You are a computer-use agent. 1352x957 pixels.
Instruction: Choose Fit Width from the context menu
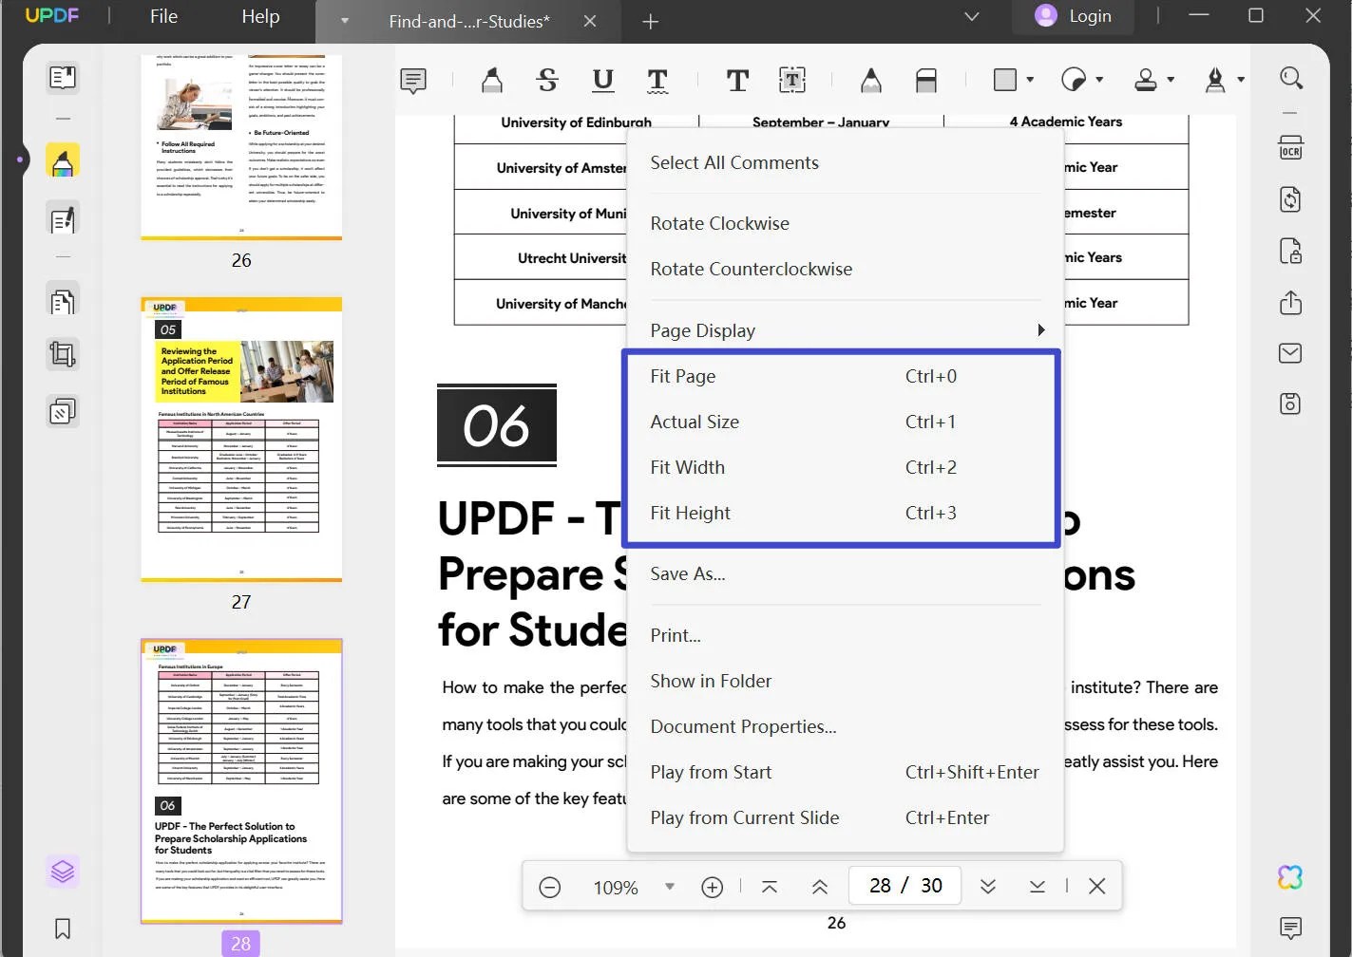688,467
